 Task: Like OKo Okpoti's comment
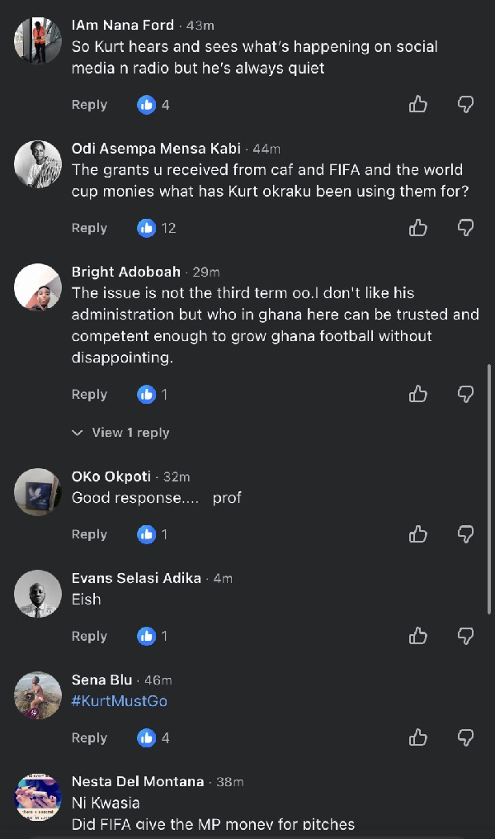click(x=418, y=534)
